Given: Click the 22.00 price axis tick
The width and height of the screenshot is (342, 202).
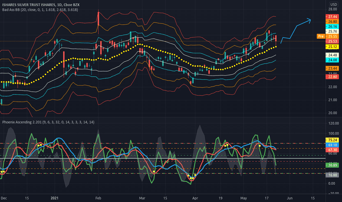Looking at the screenshot, I should click(332, 87).
